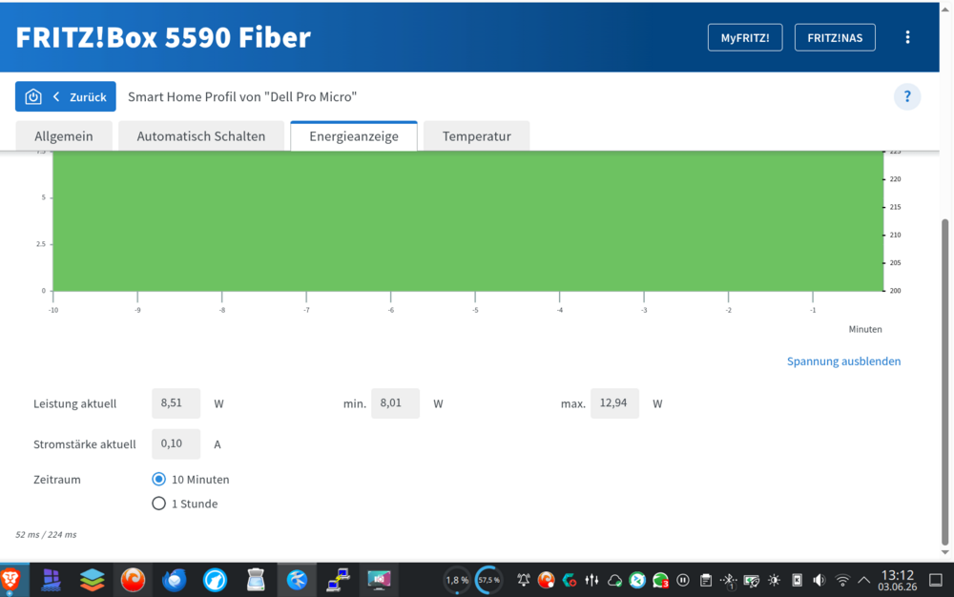Viewport: 954px width, 597px height.
Task: Go back with the Zurück button
Action: 66,96
